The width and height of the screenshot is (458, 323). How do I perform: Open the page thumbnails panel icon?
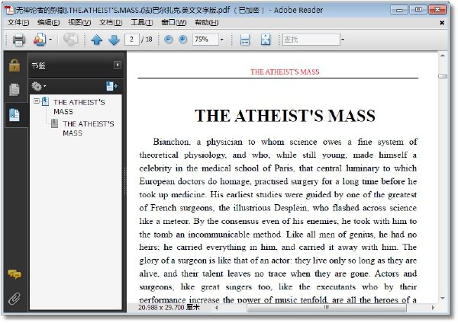(15, 89)
